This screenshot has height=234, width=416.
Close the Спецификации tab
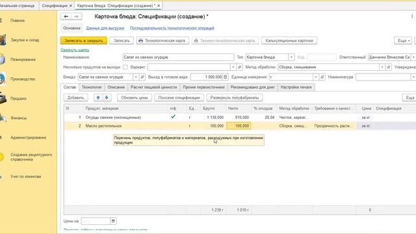71,6
